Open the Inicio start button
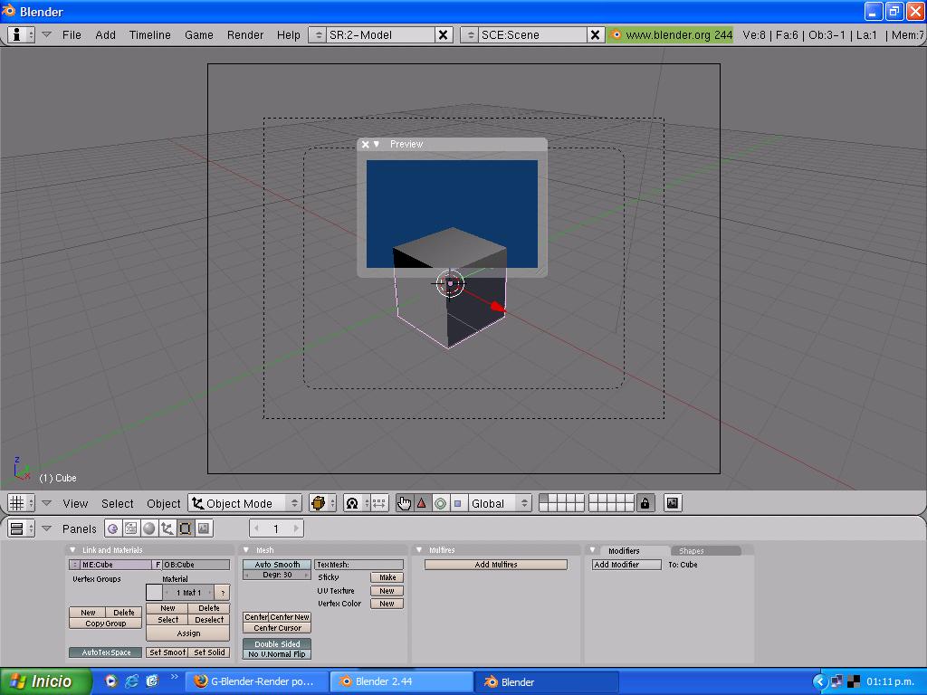Image resolution: width=927 pixels, height=695 pixels. coord(46,681)
